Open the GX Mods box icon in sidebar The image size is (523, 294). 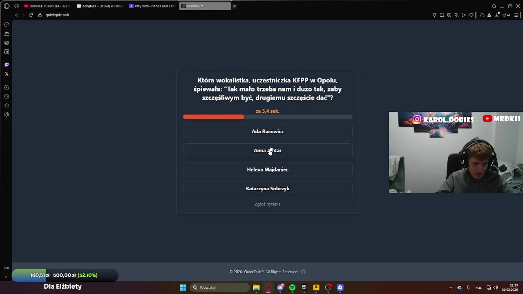[7, 52]
